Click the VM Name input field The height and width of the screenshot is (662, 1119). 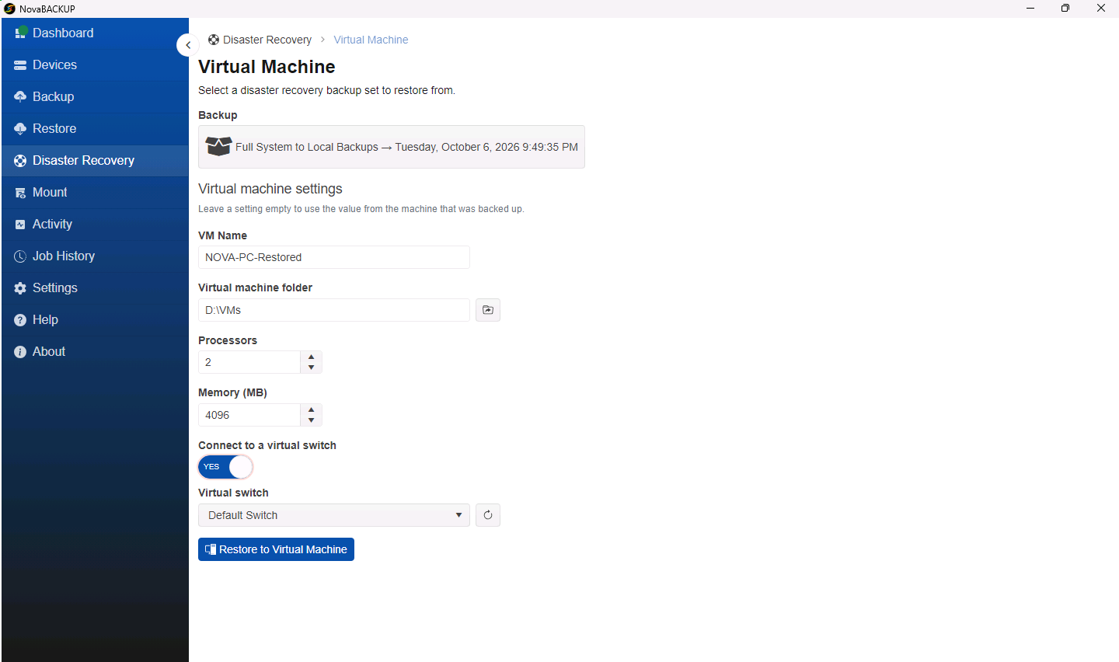[334, 257]
